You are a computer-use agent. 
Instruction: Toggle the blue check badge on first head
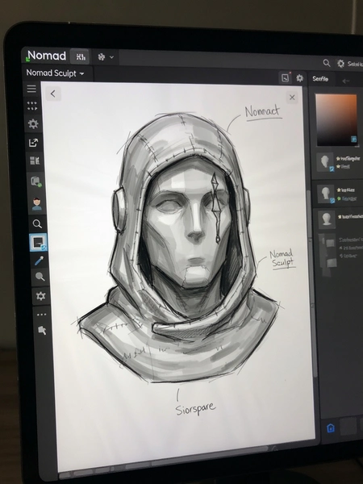332,169
